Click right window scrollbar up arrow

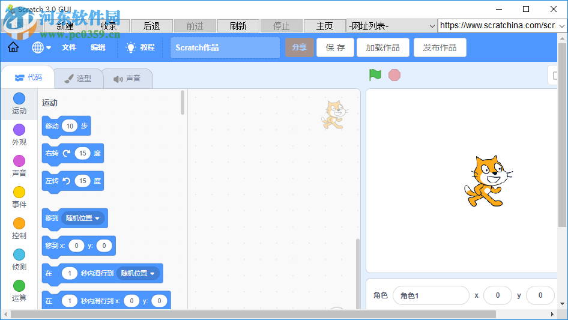coord(562,38)
